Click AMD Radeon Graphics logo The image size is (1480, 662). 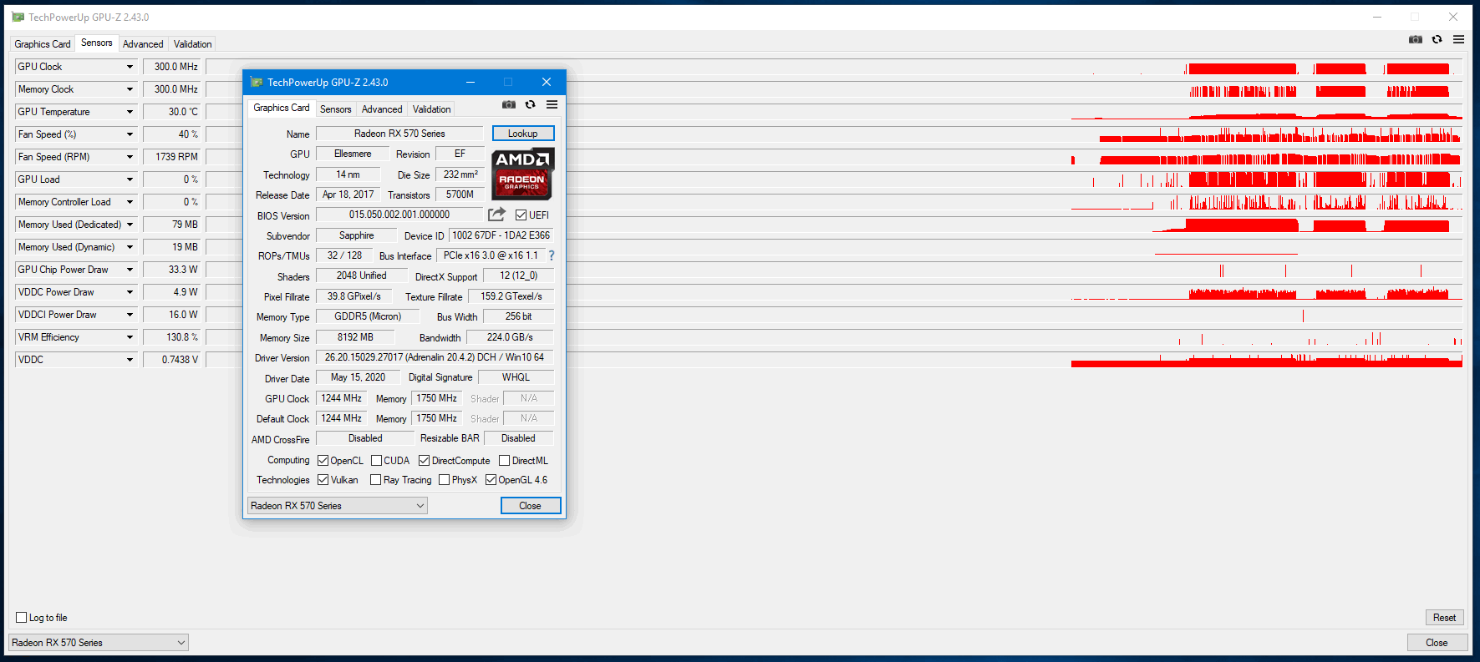(x=522, y=174)
